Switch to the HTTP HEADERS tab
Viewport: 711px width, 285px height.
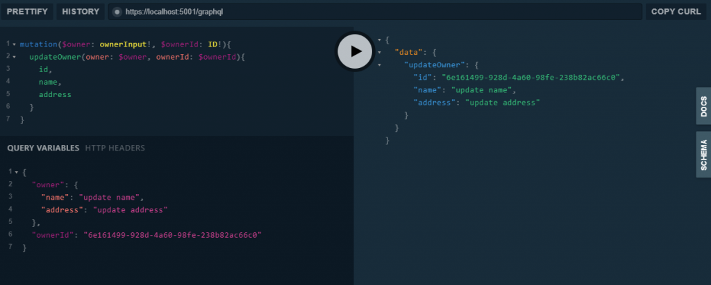tap(115, 148)
